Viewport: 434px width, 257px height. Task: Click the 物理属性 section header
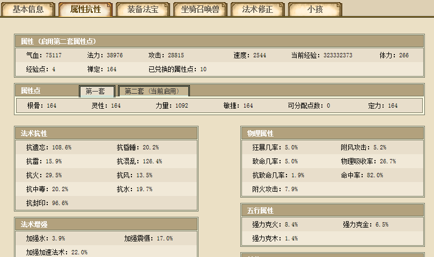[260, 133]
